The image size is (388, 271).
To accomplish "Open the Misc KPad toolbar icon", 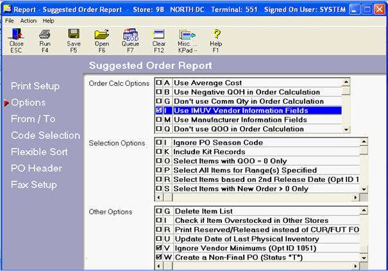I will pyautogui.click(x=187, y=38).
